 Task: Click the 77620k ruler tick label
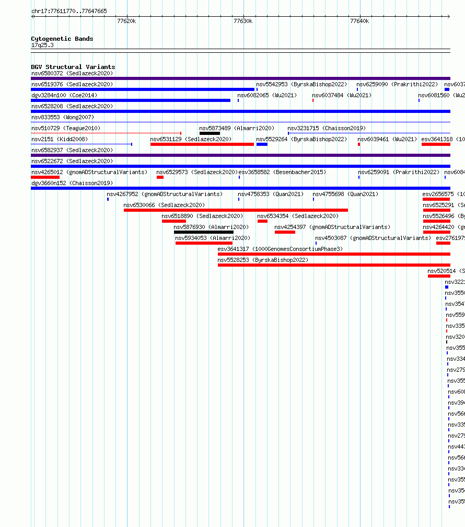tap(126, 21)
